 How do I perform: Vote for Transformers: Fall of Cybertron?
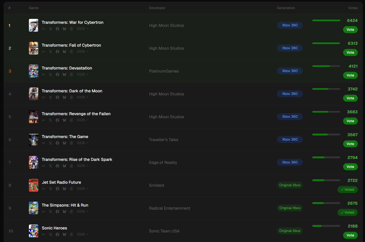[x=350, y=52]
